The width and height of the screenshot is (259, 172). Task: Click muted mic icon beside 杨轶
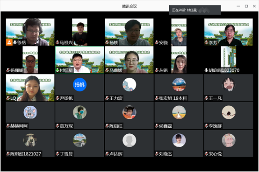(107, 42)
